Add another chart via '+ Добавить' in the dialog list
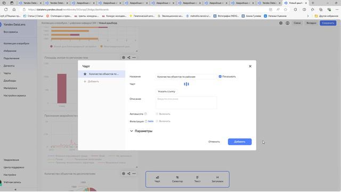This screenshot has height=192, width=341. click(x=92, y=82)
